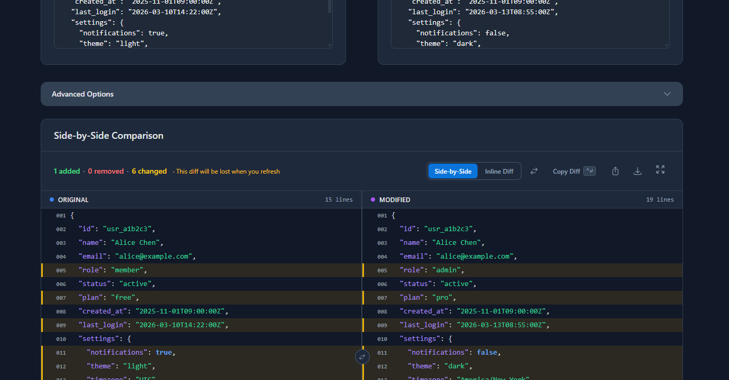This screenshot has width=729, height=380.
Task: Click the 6 changed summary text
Action: coord(149,171)
